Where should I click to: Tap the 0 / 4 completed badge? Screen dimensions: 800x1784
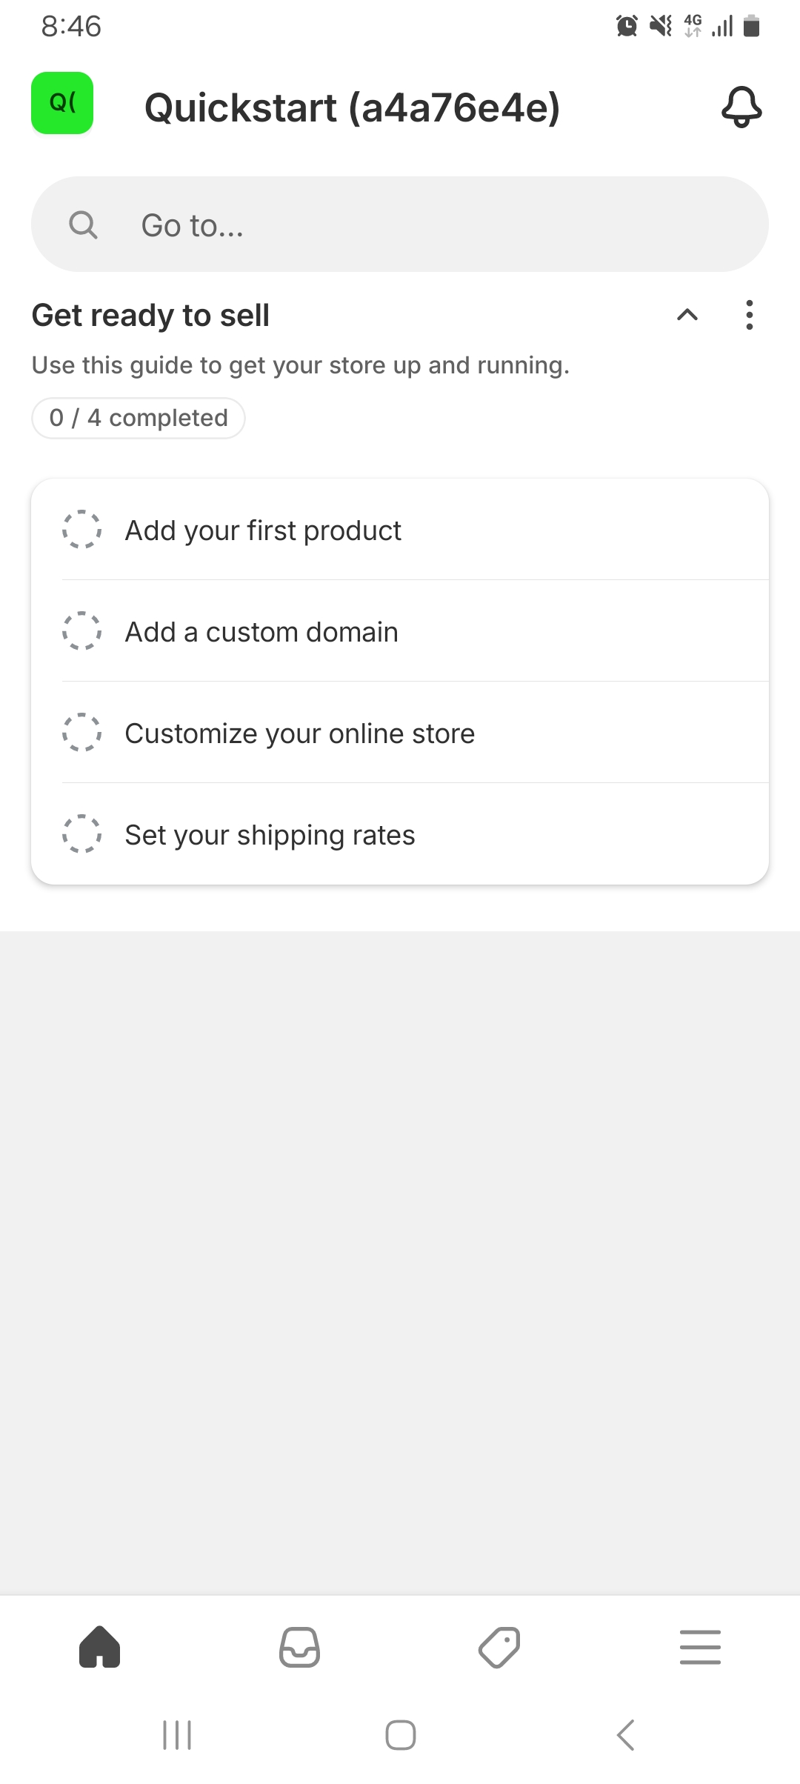point(139,418)
